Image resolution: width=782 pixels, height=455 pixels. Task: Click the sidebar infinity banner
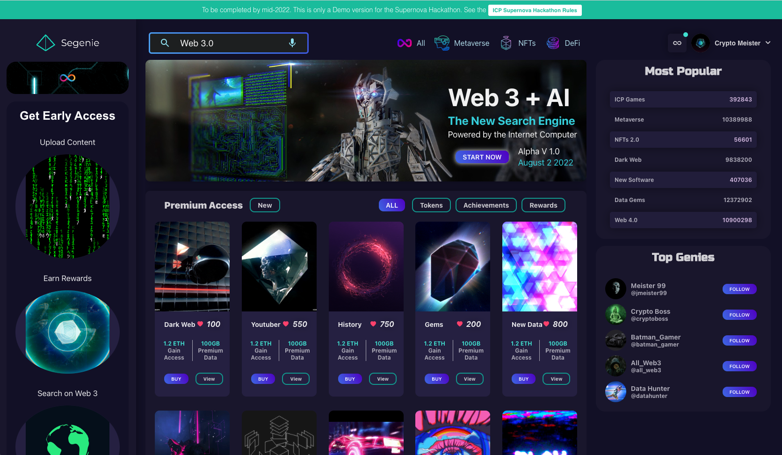(x=67, y=78)
